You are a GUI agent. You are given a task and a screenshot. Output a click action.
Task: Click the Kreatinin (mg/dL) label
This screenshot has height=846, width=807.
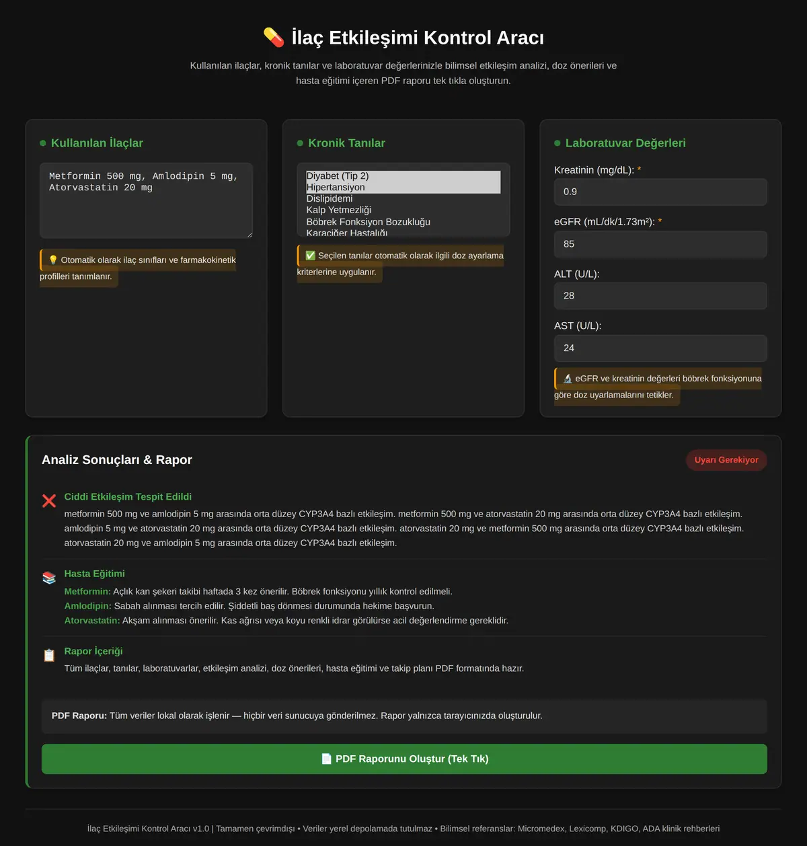pyautogui.click(x=594, y=170)
